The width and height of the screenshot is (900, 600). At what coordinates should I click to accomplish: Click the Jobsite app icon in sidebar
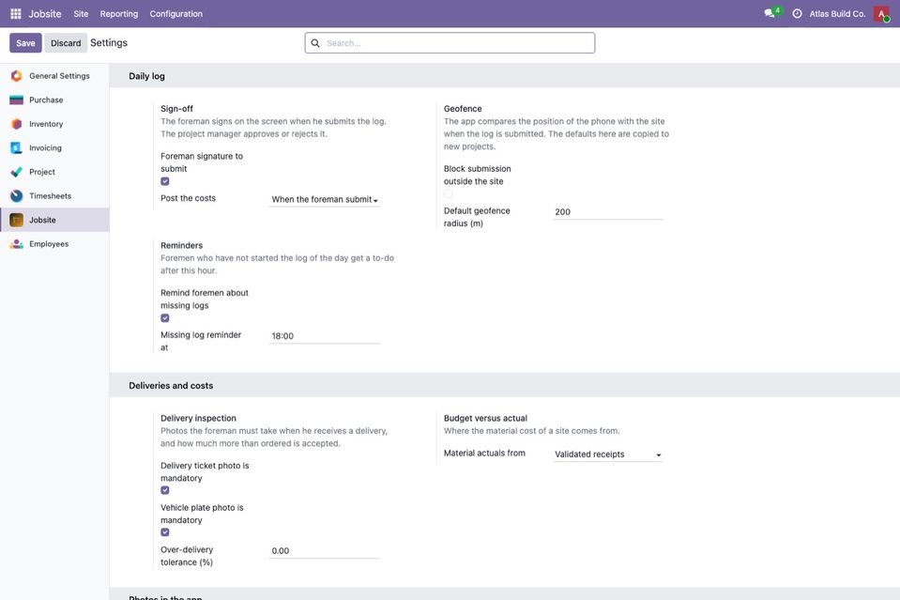(x=17, y=220)
